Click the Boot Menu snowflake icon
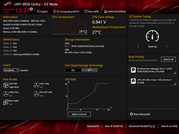 click(131, 114)
